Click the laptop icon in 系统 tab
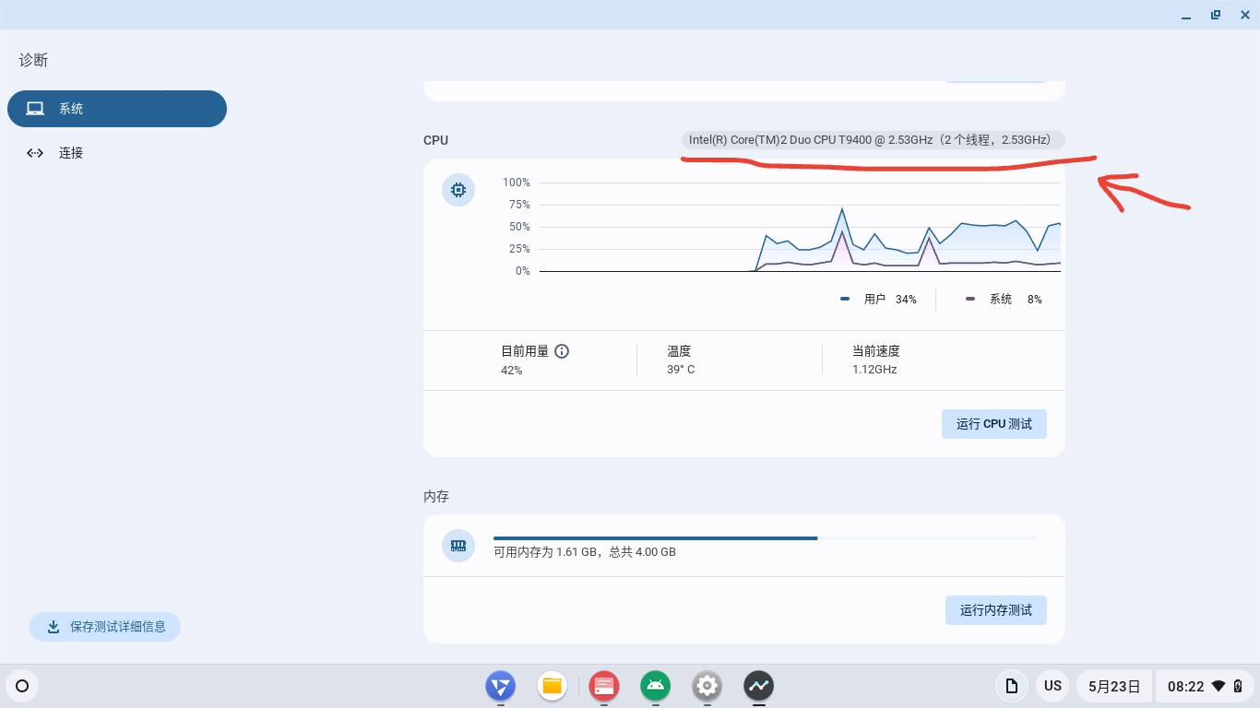1260x708 pixels. 35,109
